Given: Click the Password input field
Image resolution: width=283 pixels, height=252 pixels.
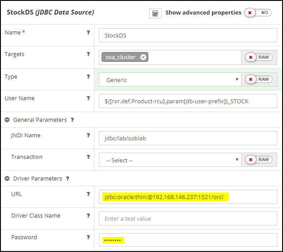Looking at the screenshot, I should pos(188,240).
